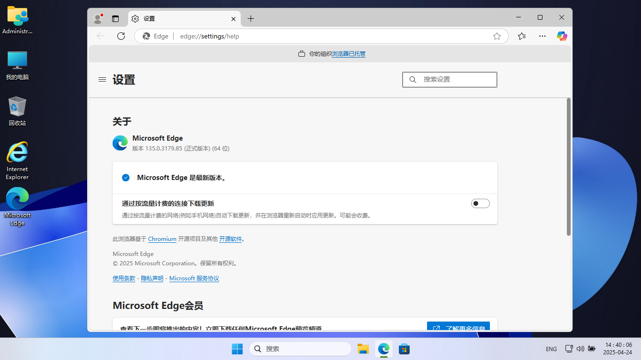Image resolution: width=641 pixels, height=360 pixels.
Task: Select the Administrator desktop folder icon
Action: tap(18, 20)
